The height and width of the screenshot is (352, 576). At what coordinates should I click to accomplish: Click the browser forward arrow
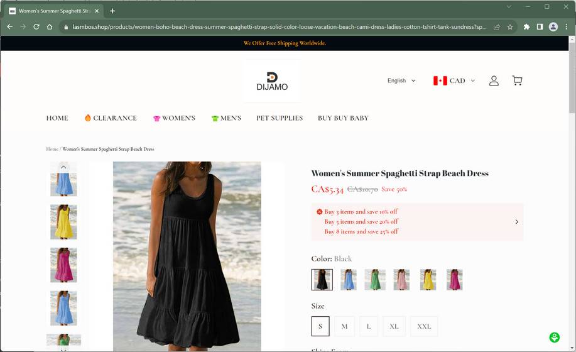click(x=23, y=27)
